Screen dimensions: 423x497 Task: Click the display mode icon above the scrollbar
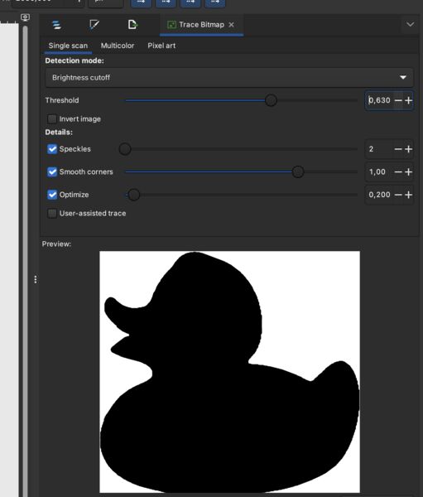(25, 17)
